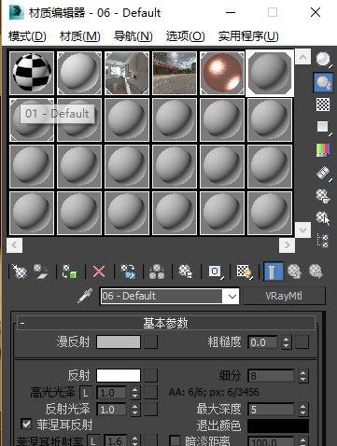Click the 漫反射 map button
The width and height of the screenshot is (337, 446).
[151, 342]
